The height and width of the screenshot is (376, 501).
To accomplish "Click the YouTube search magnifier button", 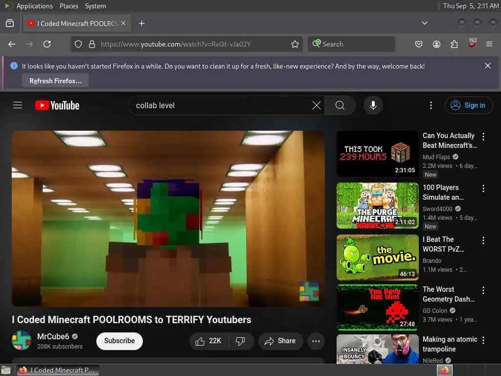I will click(x=340, y=105).
